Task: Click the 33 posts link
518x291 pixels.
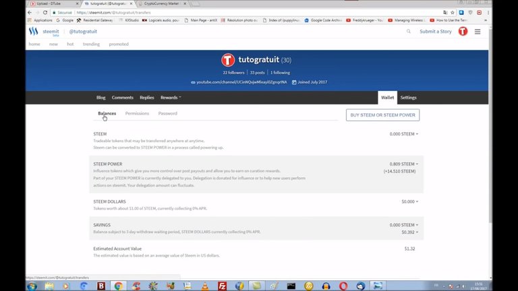Action: (258, 73)
